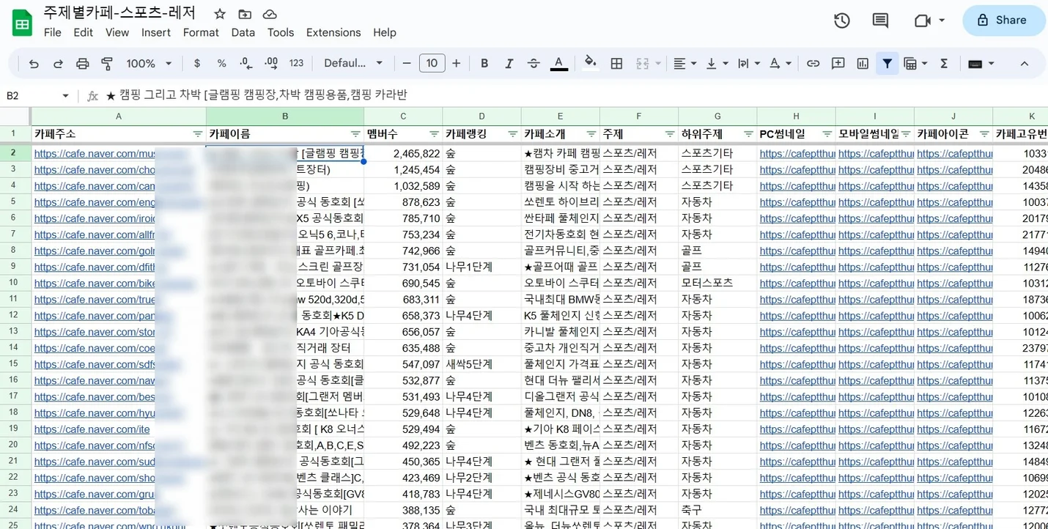Click the Undo arrow icon
The height and width of the screenshot is (529, 1048).
tap(34, 64)
